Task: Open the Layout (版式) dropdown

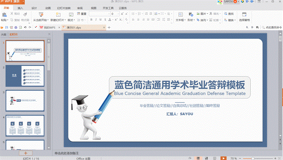Action: pos(72,20)
